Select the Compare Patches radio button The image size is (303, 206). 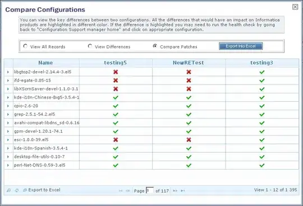(x=155, y=46)
